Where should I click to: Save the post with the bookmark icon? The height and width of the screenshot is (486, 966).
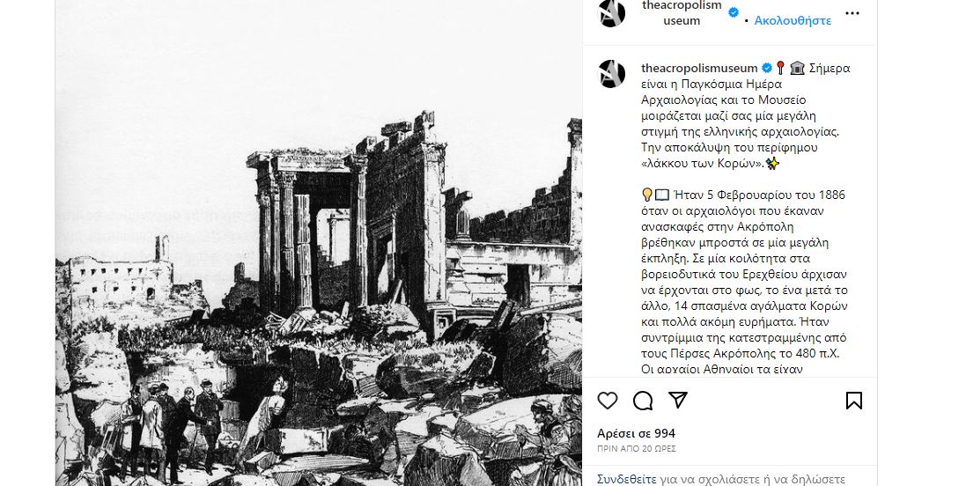[854, 401]
